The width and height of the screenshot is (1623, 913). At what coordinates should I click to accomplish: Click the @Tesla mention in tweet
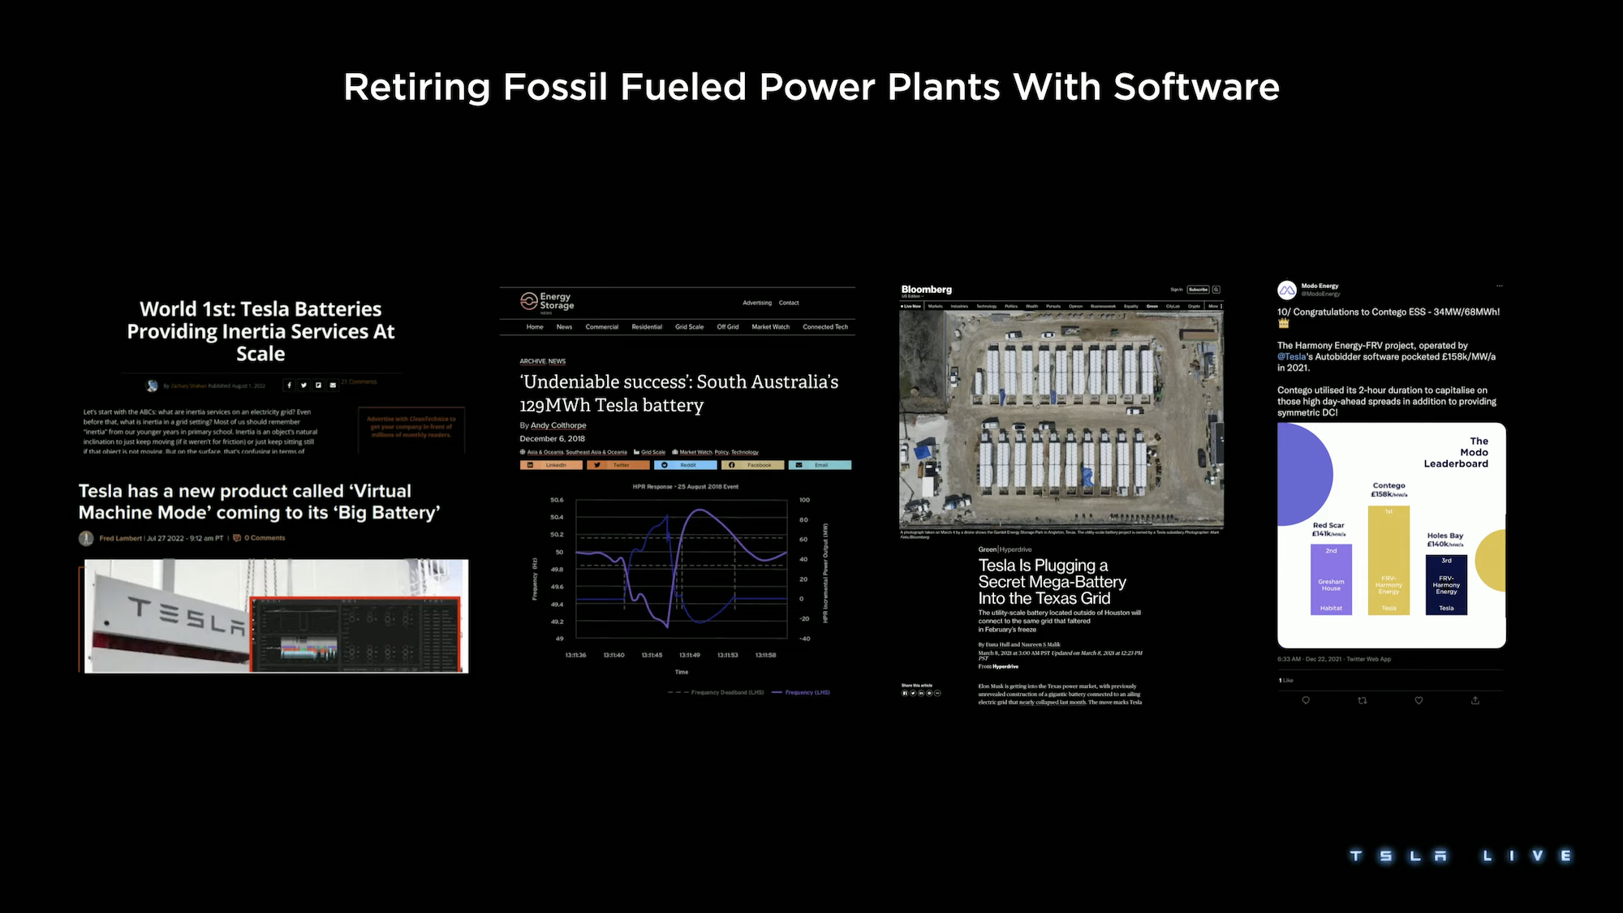tap(1291, 356)
